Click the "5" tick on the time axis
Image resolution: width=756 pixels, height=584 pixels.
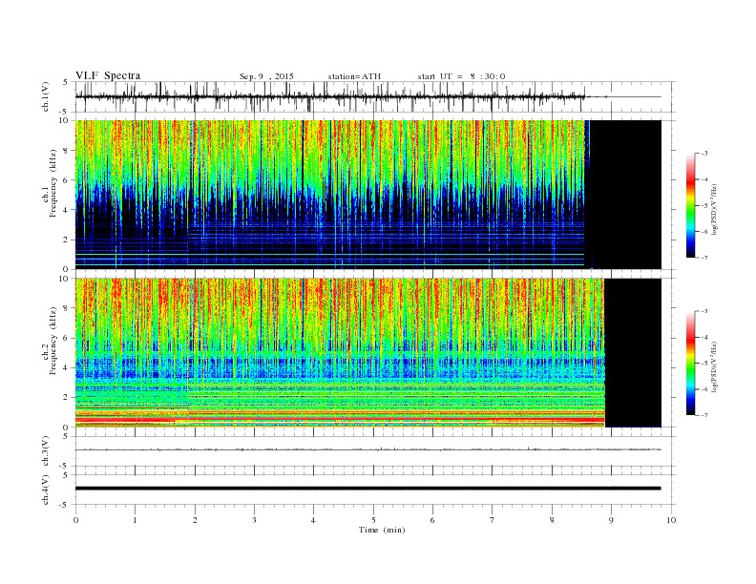[x=373, y=520]
